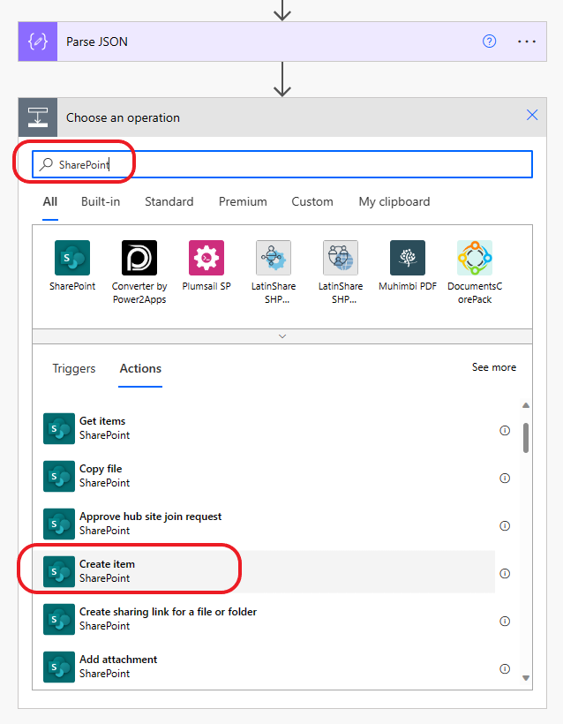Switch to the Premium tab
The image size is (563, 724).
coord(243,202)
